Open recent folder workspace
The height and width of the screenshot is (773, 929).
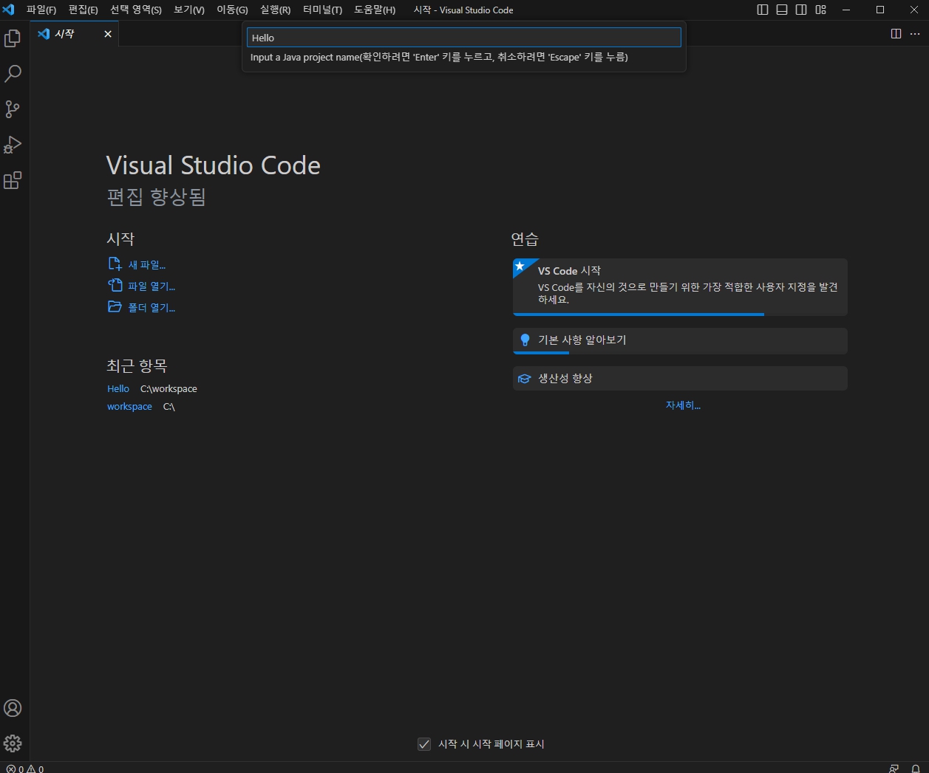(x=129, y=407)
